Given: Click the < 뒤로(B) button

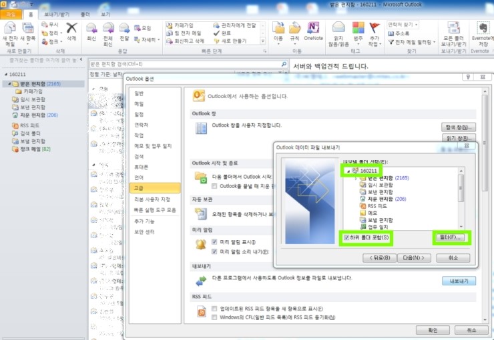Looking at the screenshot, I should coord(379,258).
